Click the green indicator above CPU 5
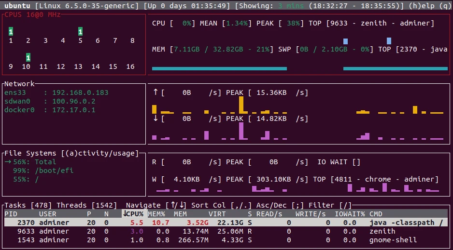 point(80,32)
